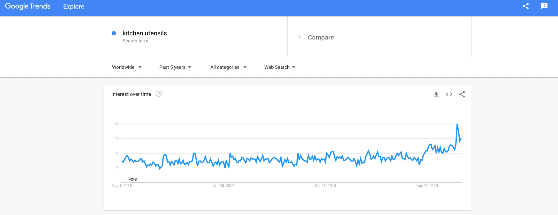Click the Apr 26, 2020 axis label
The image size is (558, 215).
[427, 186]
